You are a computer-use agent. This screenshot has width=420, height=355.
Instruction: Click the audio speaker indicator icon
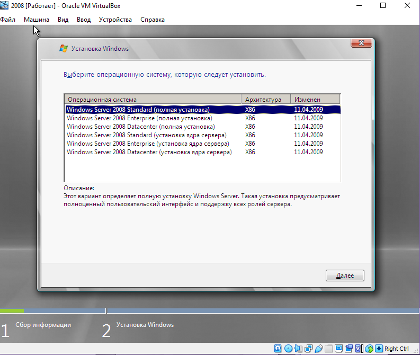point(298,348)
